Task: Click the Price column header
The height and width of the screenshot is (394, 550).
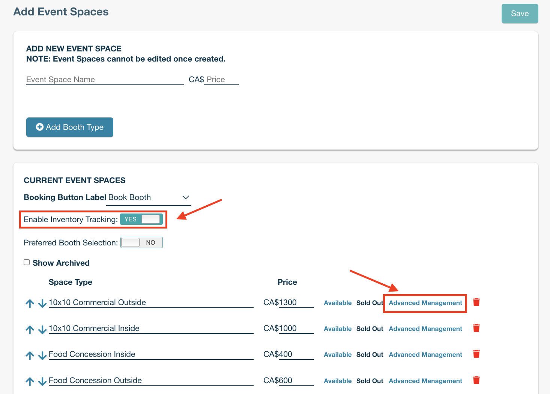Action: (x=287, y=282)
